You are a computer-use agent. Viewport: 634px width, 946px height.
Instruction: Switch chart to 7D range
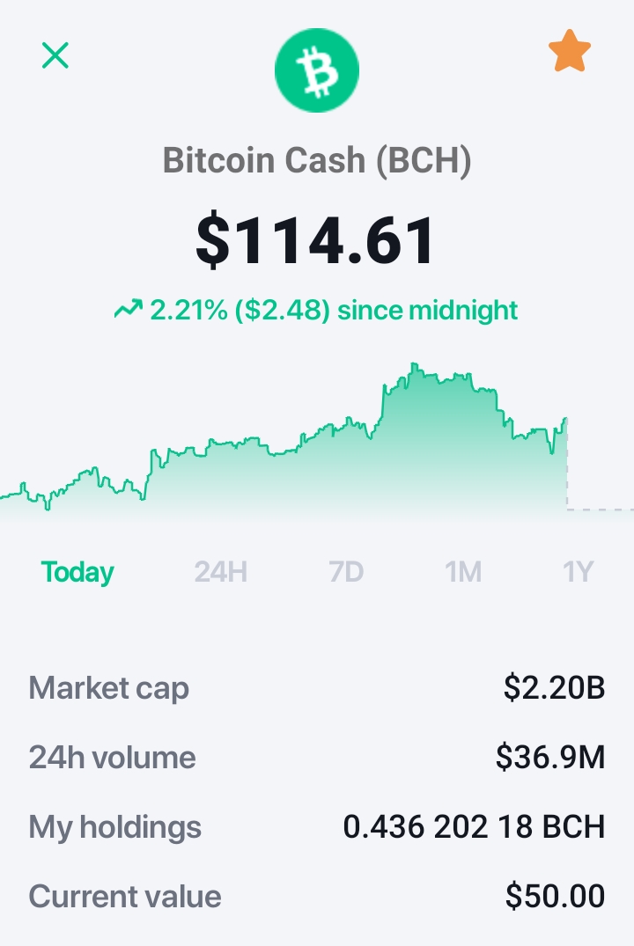(346, 571)
